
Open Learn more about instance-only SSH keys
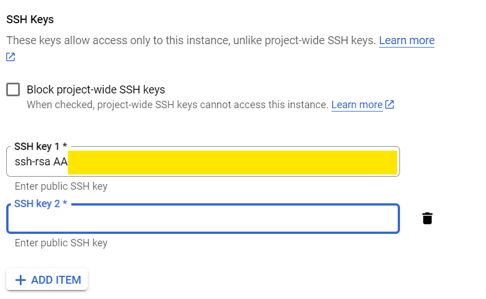[x=407, y=40]
